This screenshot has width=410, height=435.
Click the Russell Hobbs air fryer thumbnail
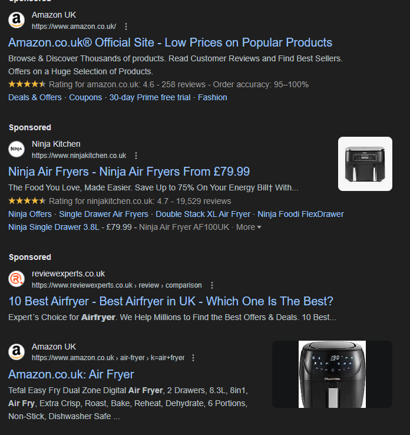point(332,374)
